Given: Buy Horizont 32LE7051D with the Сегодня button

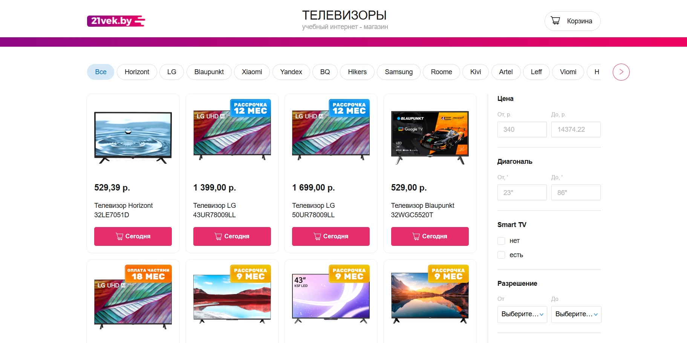Looking at the screenshot, I should [133, 236].
